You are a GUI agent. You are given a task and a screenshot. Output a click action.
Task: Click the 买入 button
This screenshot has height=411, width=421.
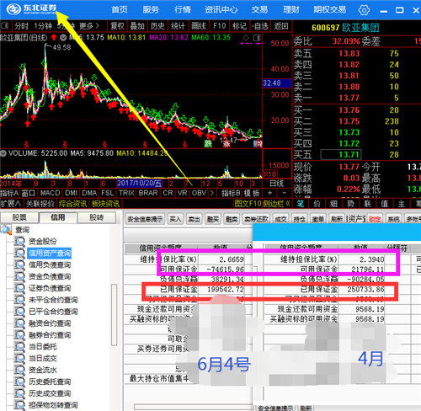[x=175, y=219]
